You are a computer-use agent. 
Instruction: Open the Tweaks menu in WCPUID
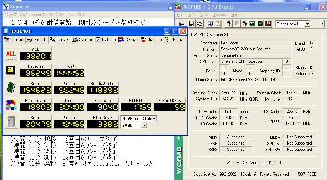(x=220, y=15)
